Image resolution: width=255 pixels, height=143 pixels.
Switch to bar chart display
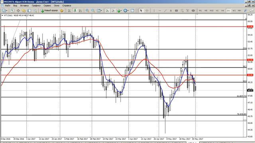[x=69, y=11]
